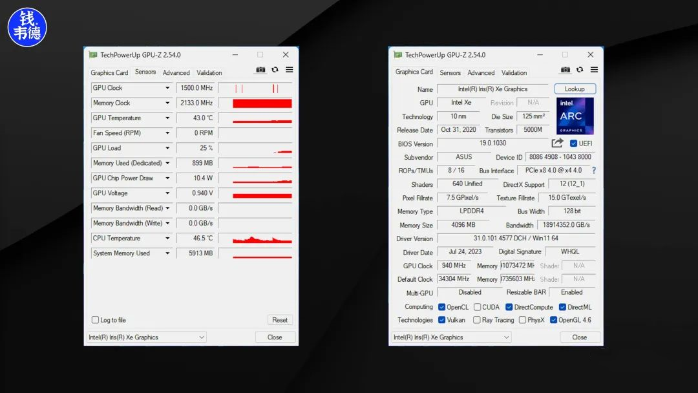This screenshot has width=698, height=393.
Task: Click the Lookup button
Action: tap(575, 89)
